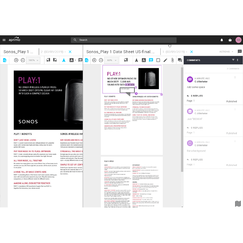Filter comments with the filter icon
This screenshot has width=243, height=243.
[x=233, y=60]
